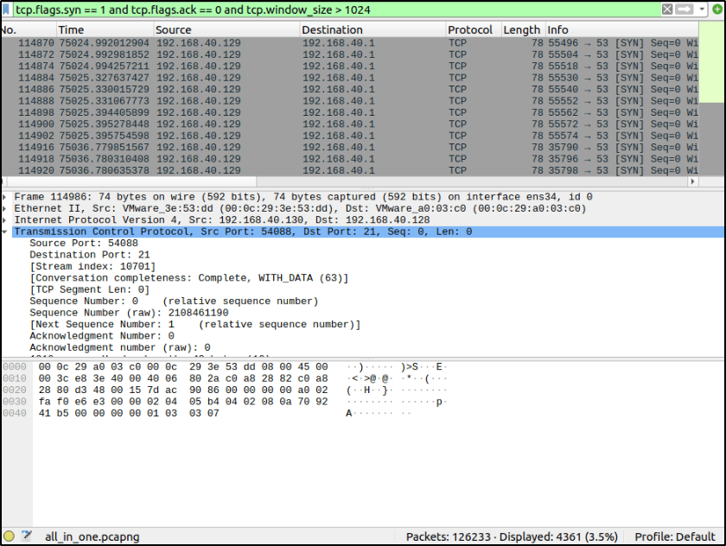The width and height of the screenshot is (726, 546).
Task: Expand the Frame 114986 tree node
Action: [7, 197]
